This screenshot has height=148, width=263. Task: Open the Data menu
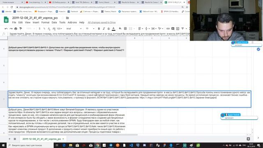click(x=54, y=23)
